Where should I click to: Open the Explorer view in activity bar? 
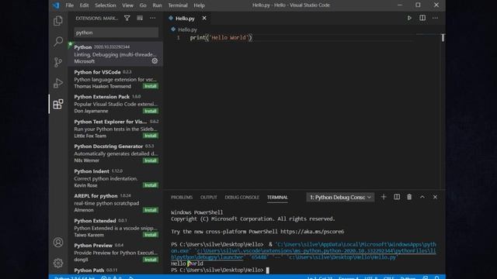[58, 21]
